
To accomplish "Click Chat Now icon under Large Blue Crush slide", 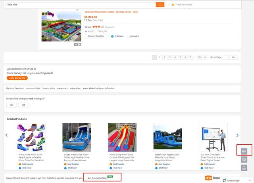I will pyautogui.click(x=156, y=168).
